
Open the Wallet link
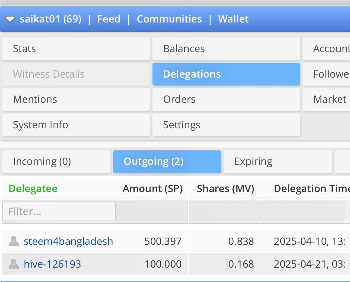click(x=233, y=19)
